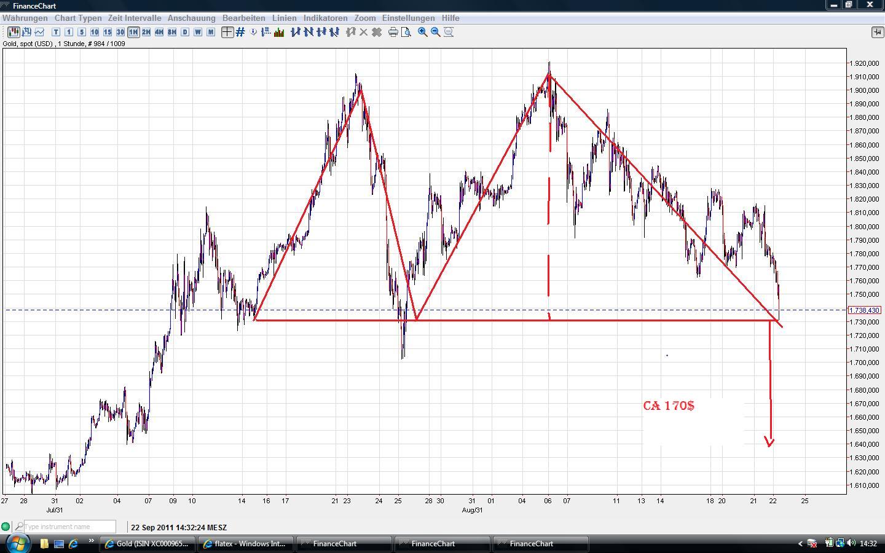Select the 8H interval button
This screenshot has width=885, height=553.
coord(172,32)
